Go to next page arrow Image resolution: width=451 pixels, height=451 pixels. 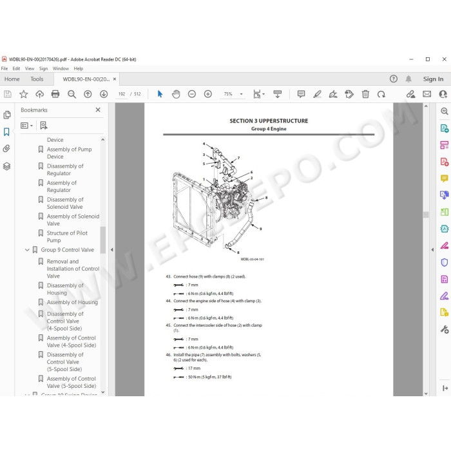104,94
